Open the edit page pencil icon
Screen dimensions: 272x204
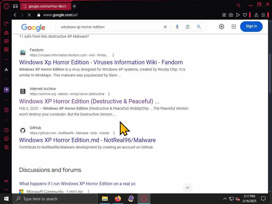point(224,15)
